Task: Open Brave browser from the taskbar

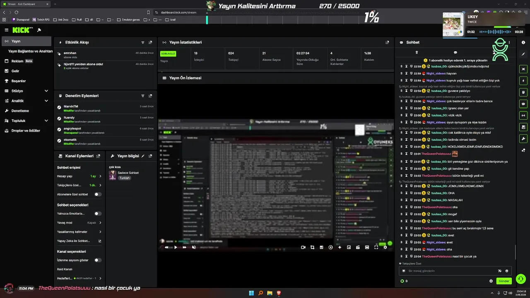Action: pyautogui.click(x=279, y=293)
